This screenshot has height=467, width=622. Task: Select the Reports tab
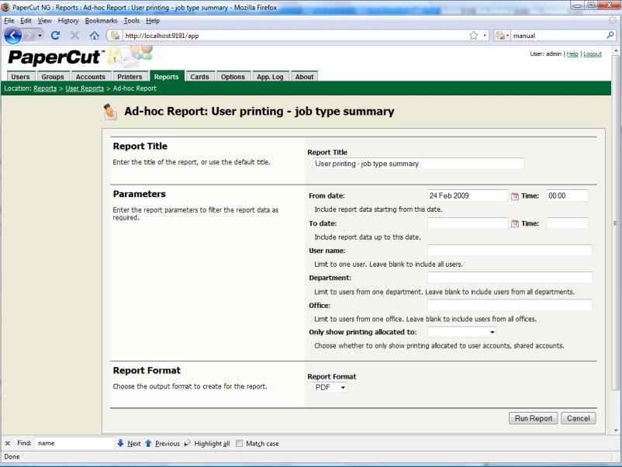[x=166, y=77]
